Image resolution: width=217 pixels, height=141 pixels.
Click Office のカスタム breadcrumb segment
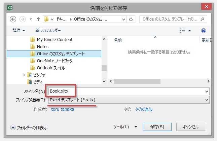[91, 19]
